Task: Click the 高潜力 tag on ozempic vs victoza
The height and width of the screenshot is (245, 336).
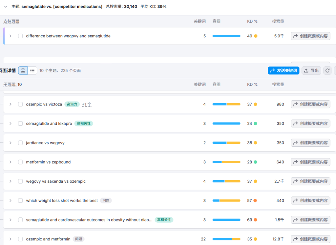Action: point(72,104)
